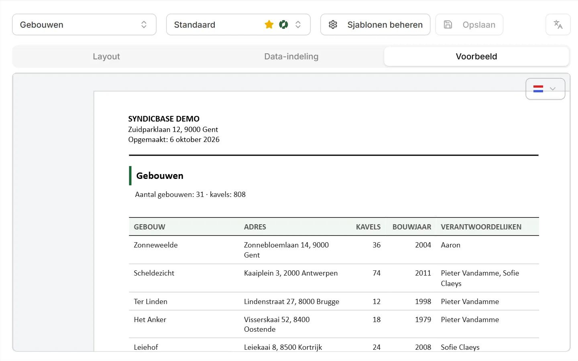The width and height of the screenshot is (578, 361).
Task: Click the Zonneweelde building name
Action: coord(156,245)
